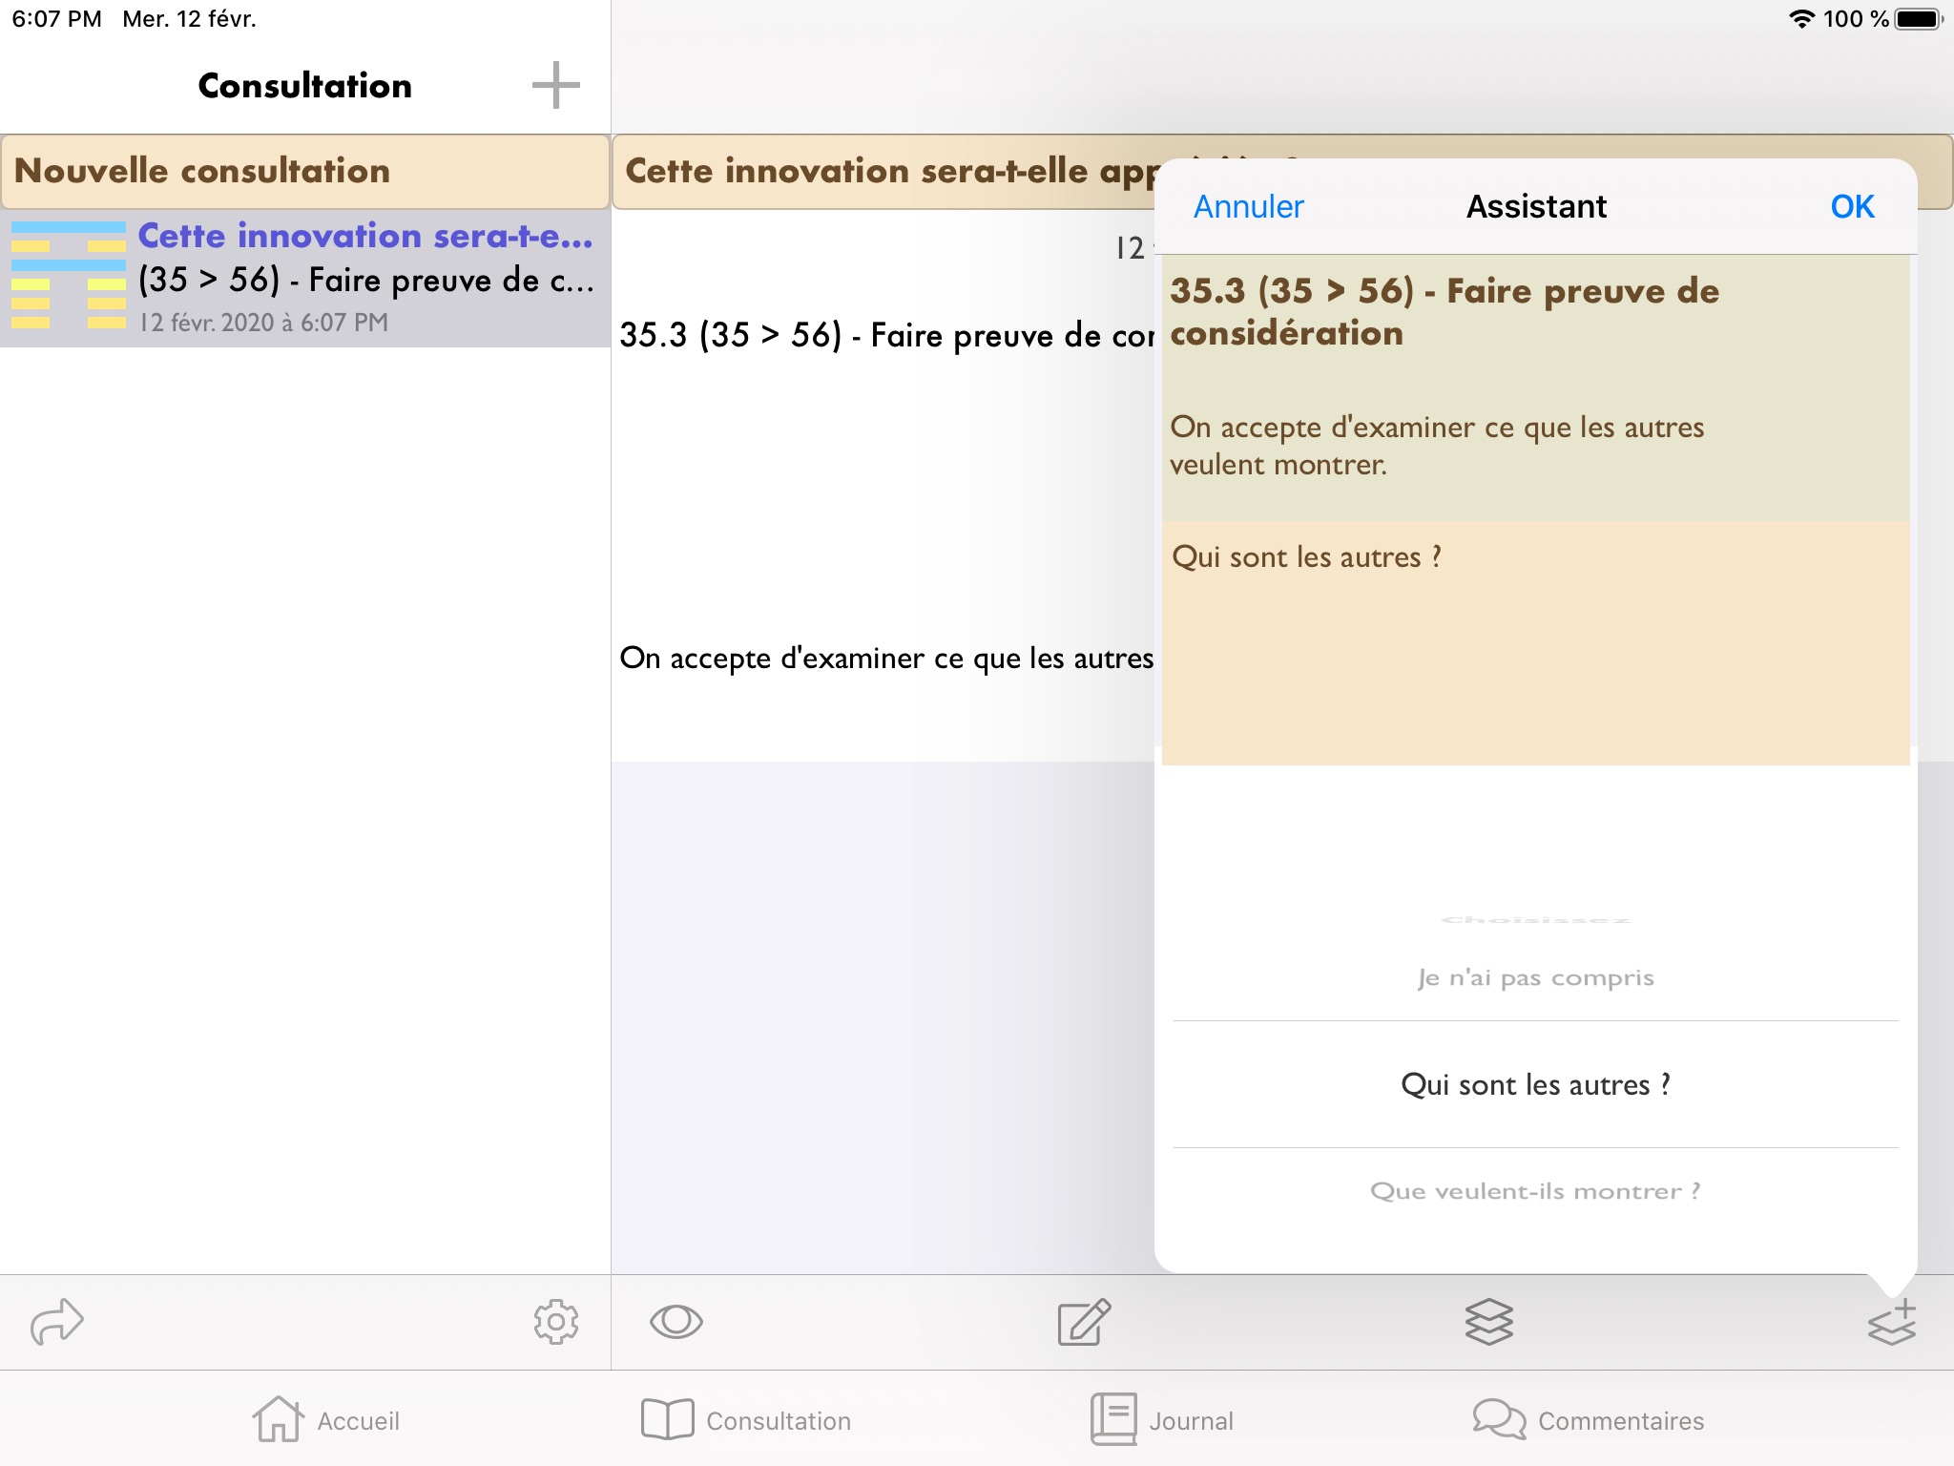1954x1466 pixels.
Task: Tap OK to confirm assistant selection
Action: pyautogui.click(x=1853, y=205)
